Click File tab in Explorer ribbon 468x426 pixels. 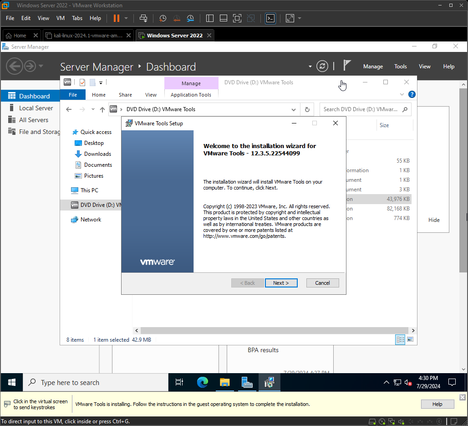pos(73,95)
